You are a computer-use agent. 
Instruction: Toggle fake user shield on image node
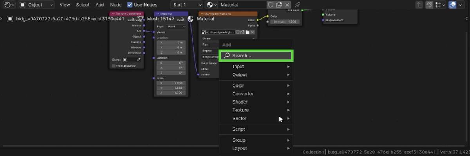tap(238, 32)
